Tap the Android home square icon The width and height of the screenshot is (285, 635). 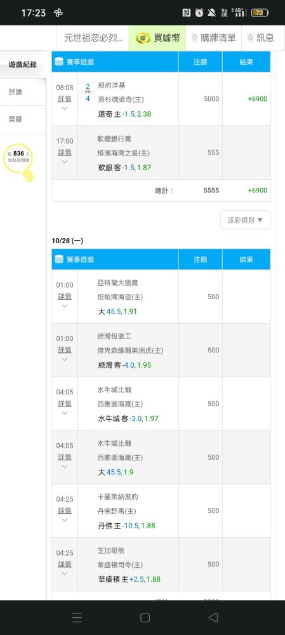(145, 617)
